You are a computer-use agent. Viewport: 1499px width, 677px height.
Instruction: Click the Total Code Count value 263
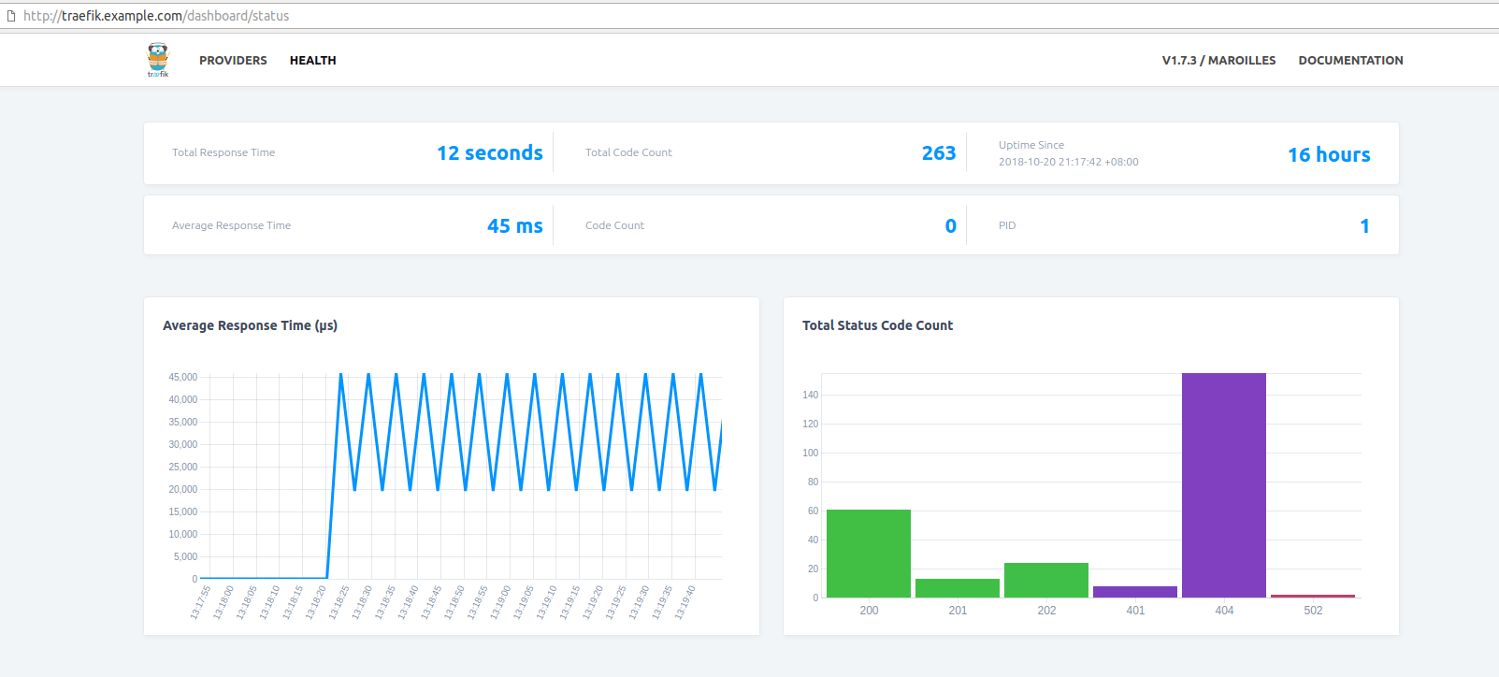click(x=939, y=153)
